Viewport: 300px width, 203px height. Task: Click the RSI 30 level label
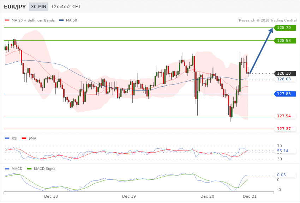point(279,159)
